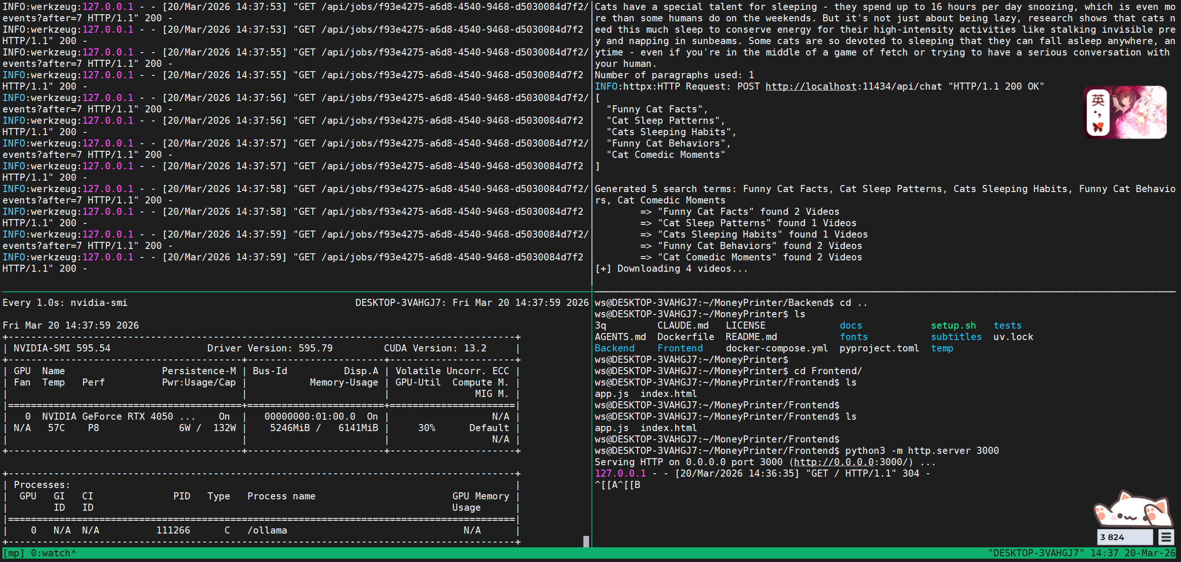Click the 14:37 clock in tmux status bar
1181x562 pixels.
(x=1104, y=553)
